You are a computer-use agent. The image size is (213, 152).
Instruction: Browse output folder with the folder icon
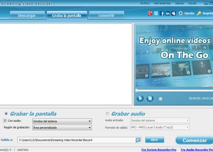[x=138, y=140]
